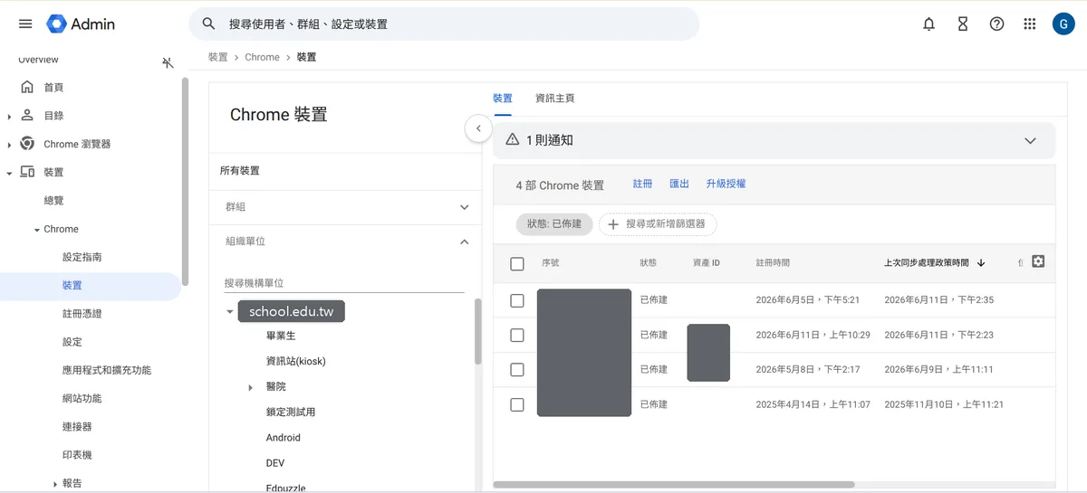
Task: Click the table horizontal scrollbar
Action: 674,485
